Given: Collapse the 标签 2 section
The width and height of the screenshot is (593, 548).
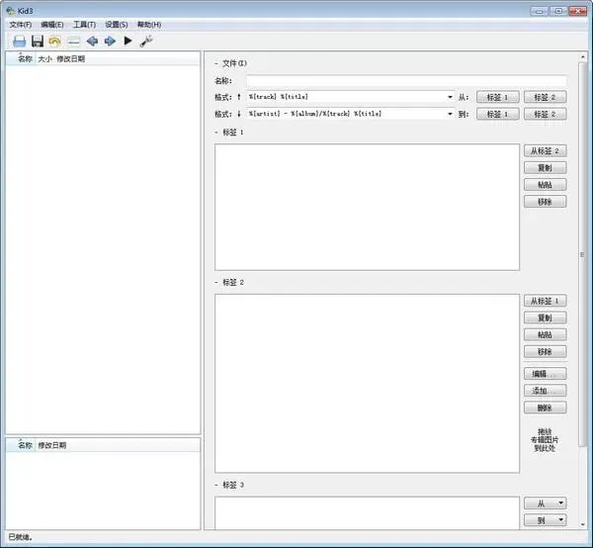Looking at the screenshot, I should (x=216, y=283).
